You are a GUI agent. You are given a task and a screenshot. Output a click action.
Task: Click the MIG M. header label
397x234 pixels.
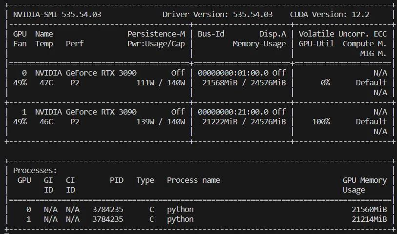(x=374, y=53)
